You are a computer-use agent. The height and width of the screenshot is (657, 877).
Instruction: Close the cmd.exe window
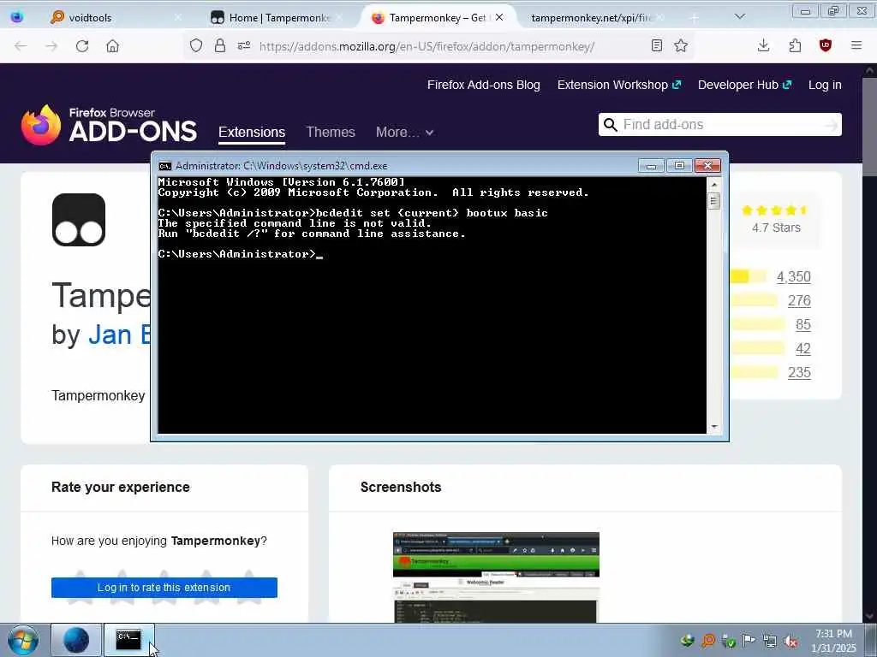707,166
